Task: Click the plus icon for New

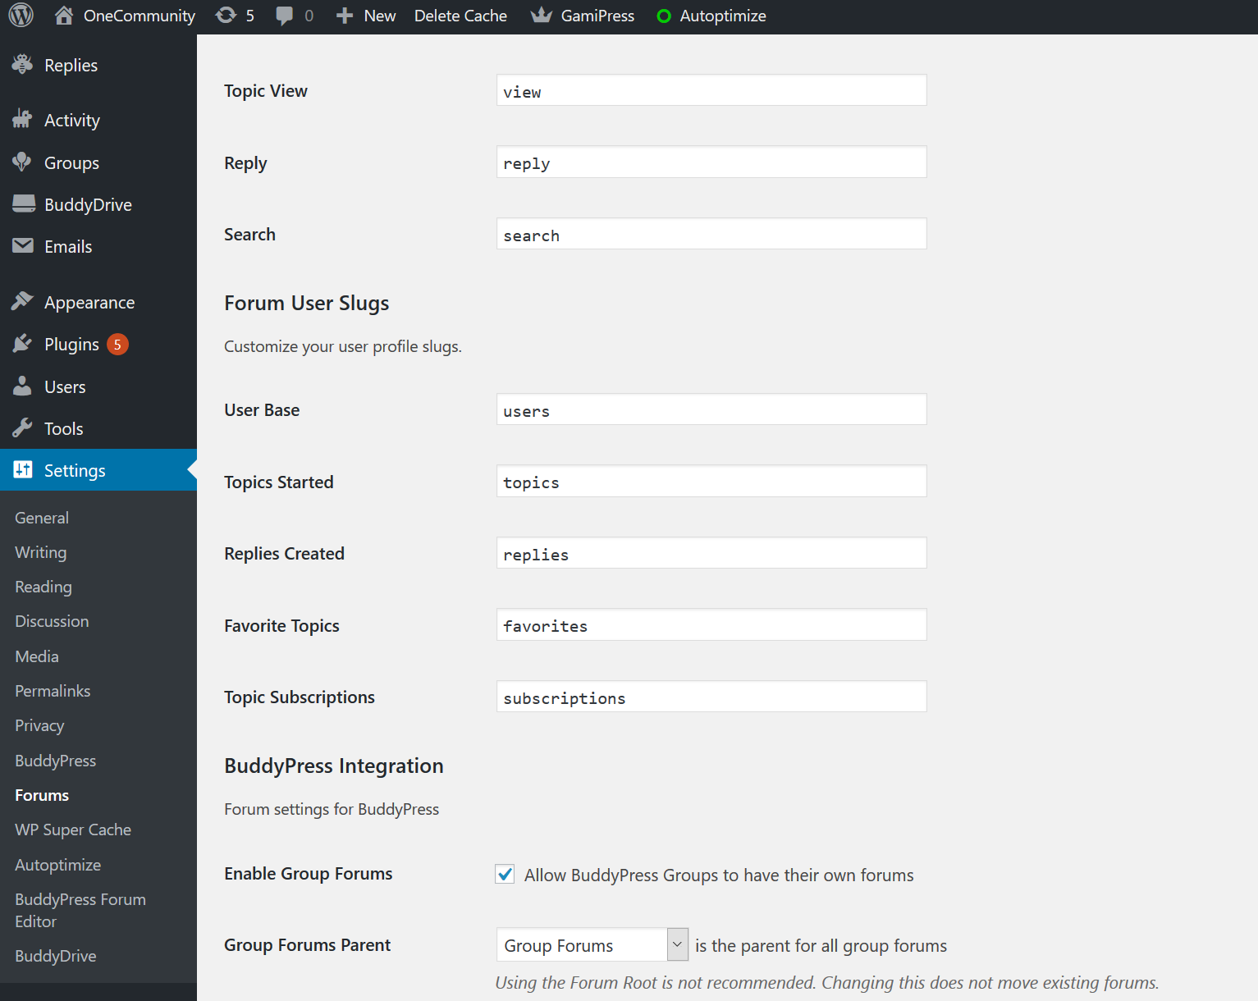Action: 345,16
